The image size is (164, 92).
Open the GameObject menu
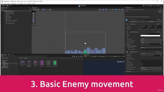[x=14, y=3]
